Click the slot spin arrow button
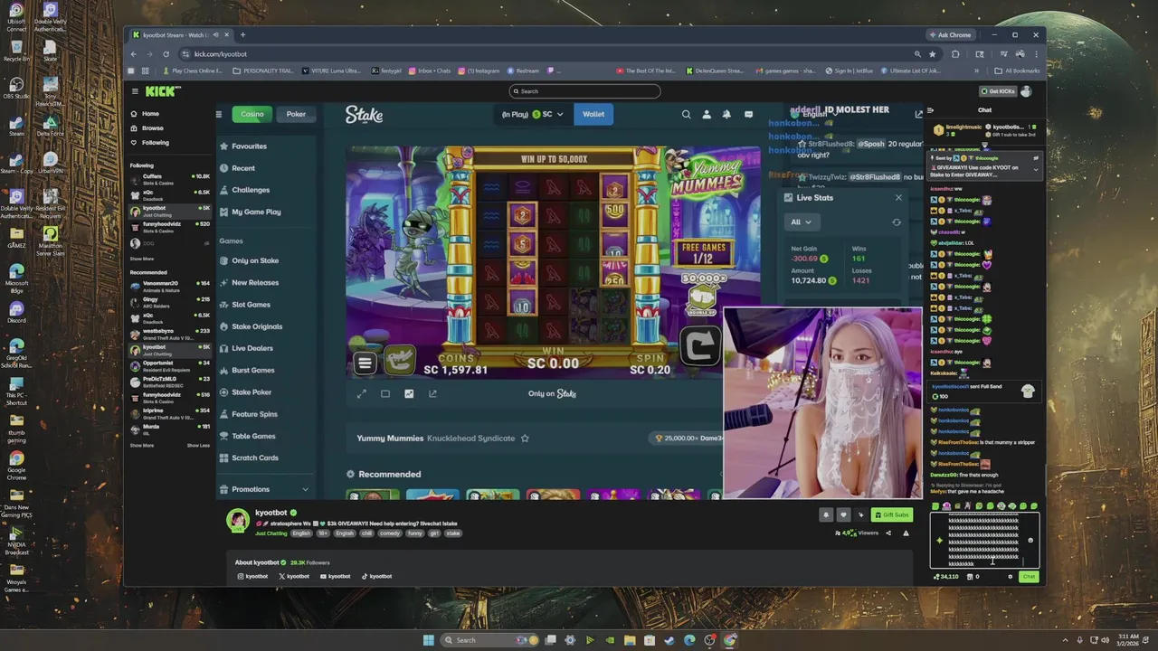 tap(700, 346)
